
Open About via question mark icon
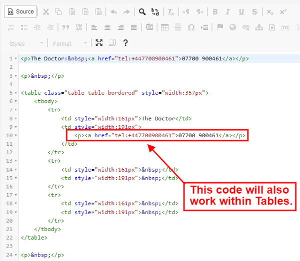125,43
